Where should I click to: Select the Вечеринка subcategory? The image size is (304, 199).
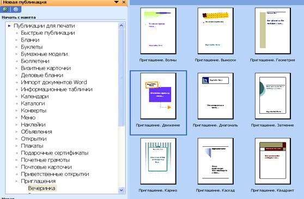tap(41, 188)
